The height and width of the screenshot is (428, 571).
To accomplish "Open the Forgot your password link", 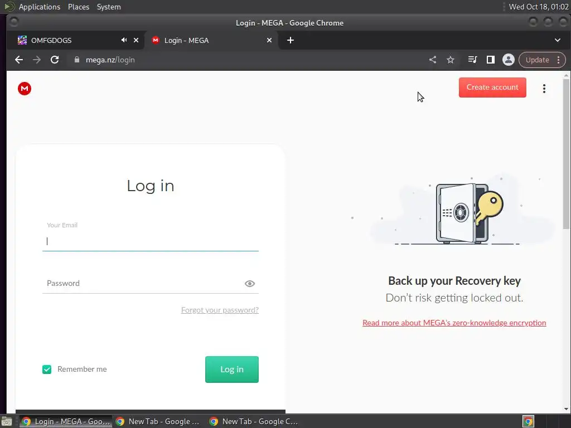I will pos(220,310).
